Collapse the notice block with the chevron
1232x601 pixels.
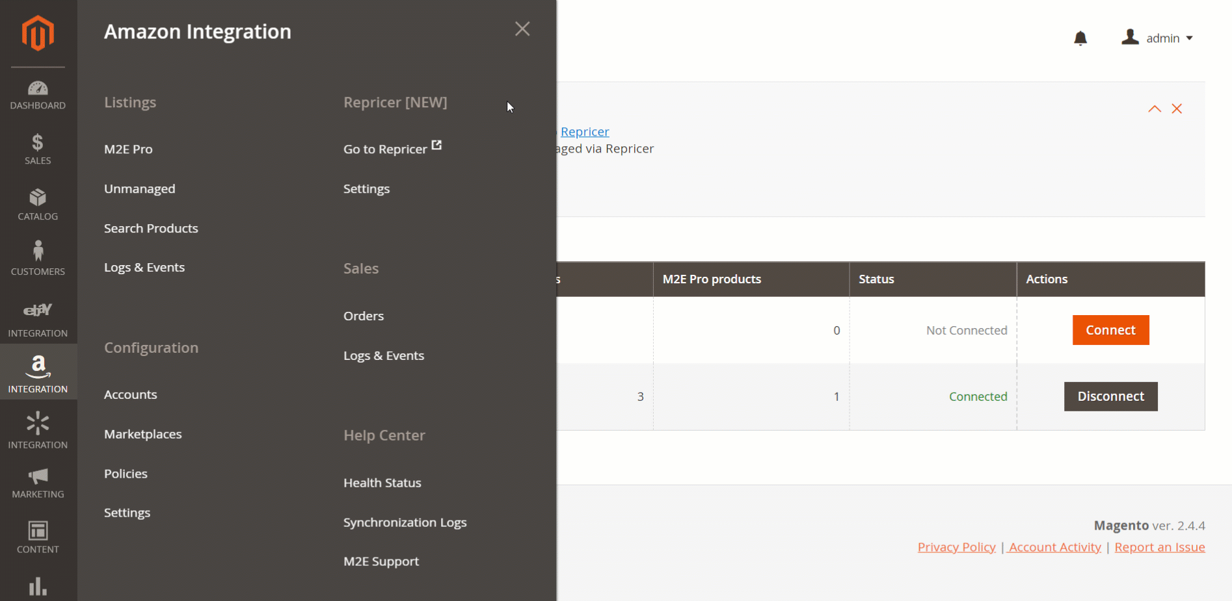1155,109
